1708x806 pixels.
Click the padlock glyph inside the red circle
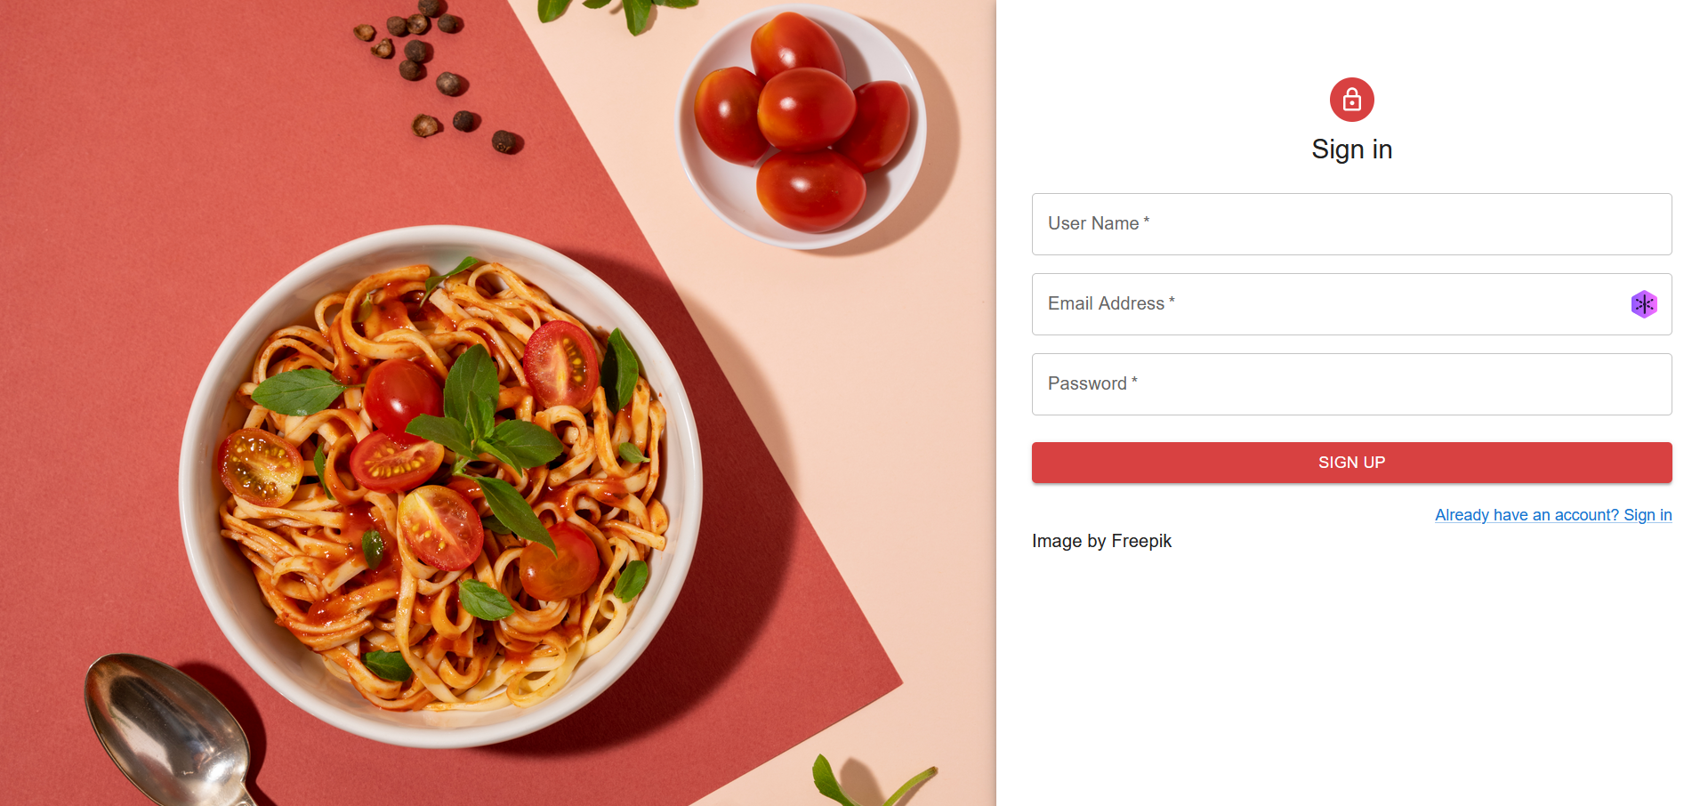click(x=1351, y=100)
